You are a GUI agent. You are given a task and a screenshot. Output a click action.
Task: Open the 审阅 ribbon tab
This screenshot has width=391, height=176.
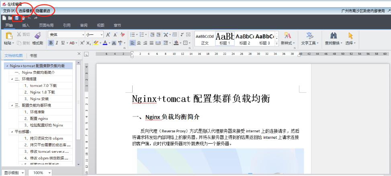[84, 25]
